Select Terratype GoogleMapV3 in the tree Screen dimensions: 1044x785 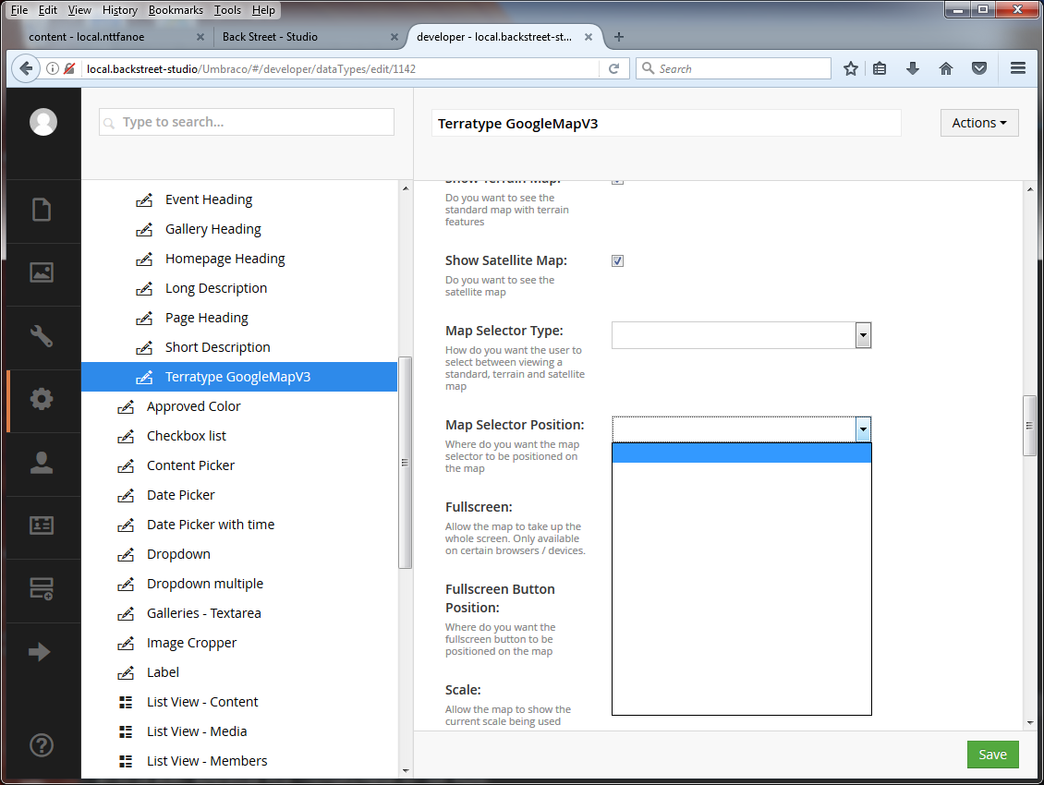tap(239, 377)
